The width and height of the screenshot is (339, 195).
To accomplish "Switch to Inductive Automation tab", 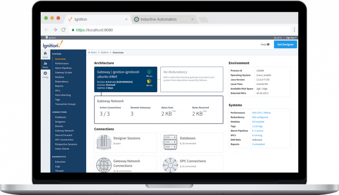I will [164, 19].
